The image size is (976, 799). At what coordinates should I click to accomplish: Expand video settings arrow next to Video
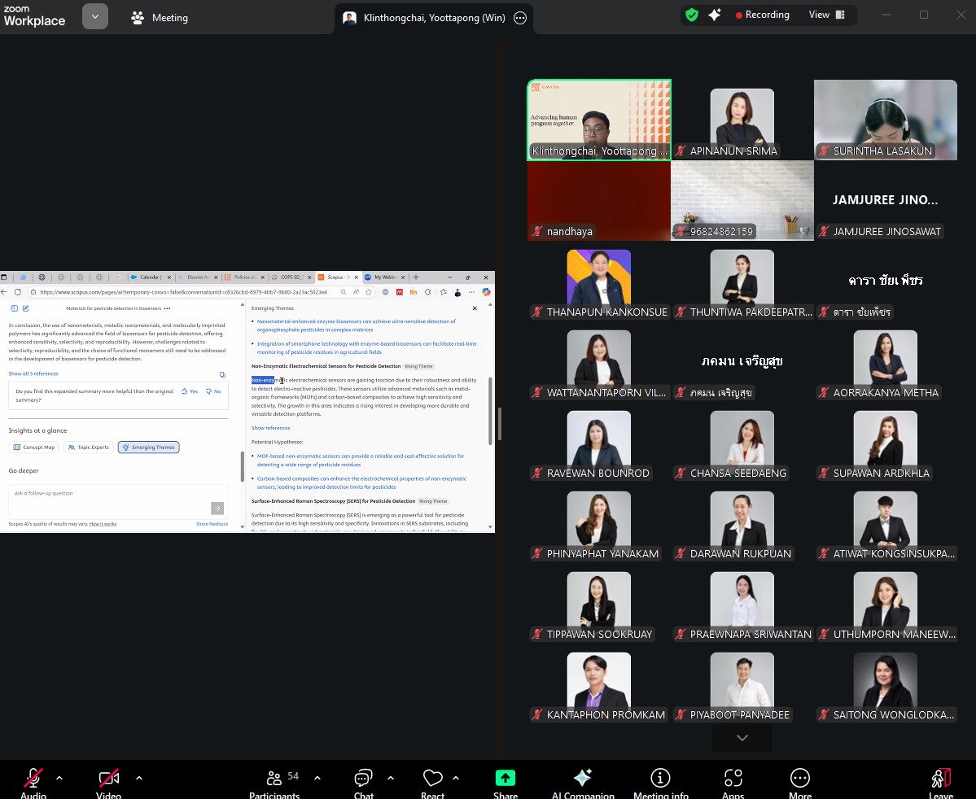[139, 778]
